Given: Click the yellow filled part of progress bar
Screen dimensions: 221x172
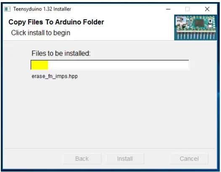Looking at the screenshot, I should tap(39, 65).
